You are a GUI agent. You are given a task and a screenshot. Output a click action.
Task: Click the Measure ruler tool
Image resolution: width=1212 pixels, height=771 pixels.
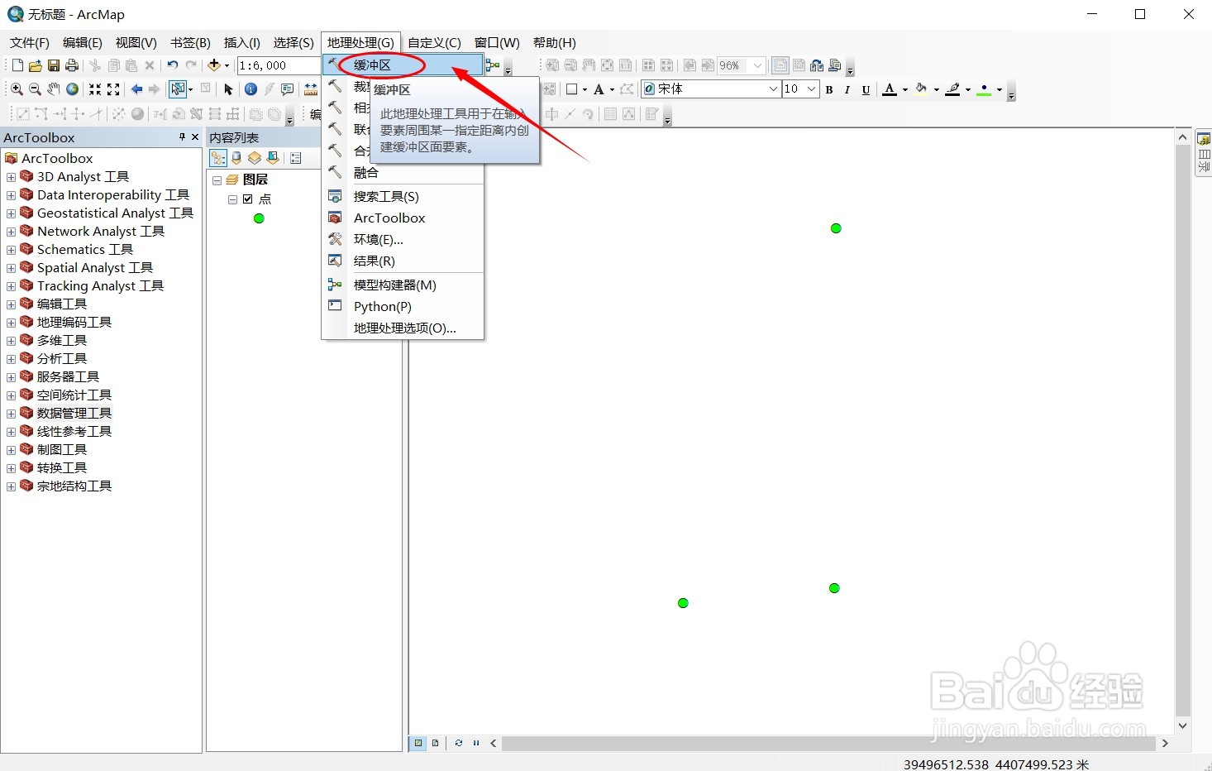click(x=310, y=89)
